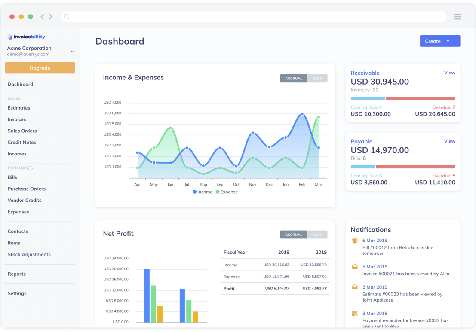This screenshot has width=476, height=332.
Task: Click the envelope icon for Estimate #00023 notification
Action: tap(355, 287)
